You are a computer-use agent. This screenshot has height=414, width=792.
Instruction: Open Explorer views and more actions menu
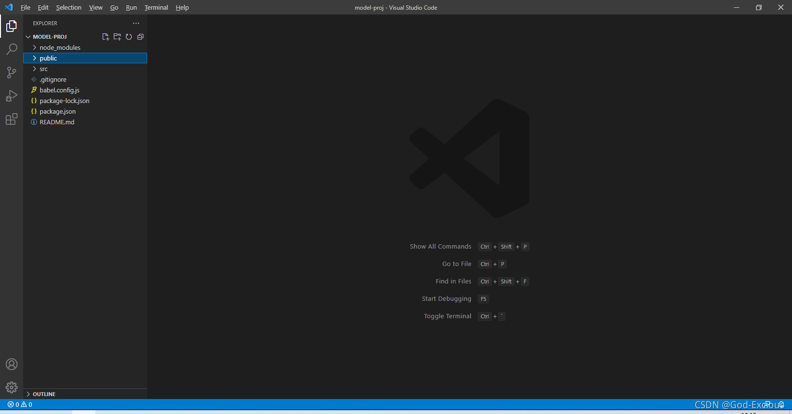click(x=136, y=23)
